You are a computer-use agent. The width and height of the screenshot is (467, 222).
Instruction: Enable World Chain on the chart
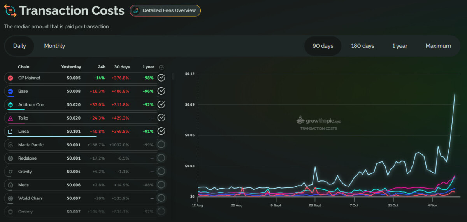pos(161,198)
